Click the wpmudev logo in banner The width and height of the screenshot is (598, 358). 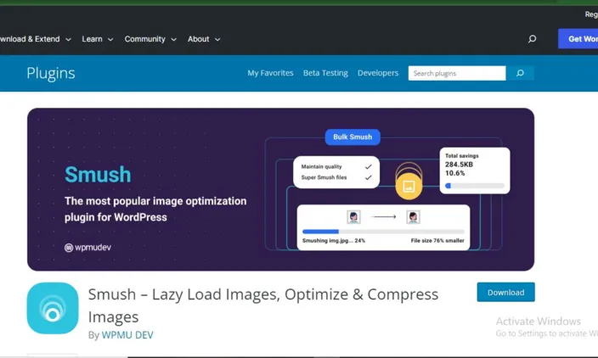tap(87, 248)
